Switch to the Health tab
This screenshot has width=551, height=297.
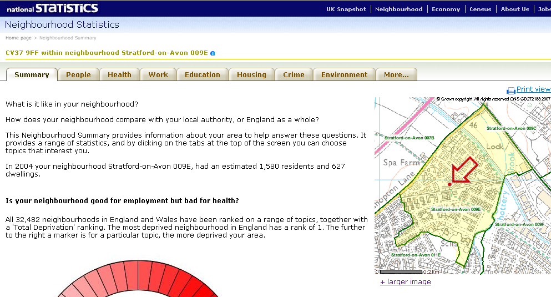(x=119, y=74)
